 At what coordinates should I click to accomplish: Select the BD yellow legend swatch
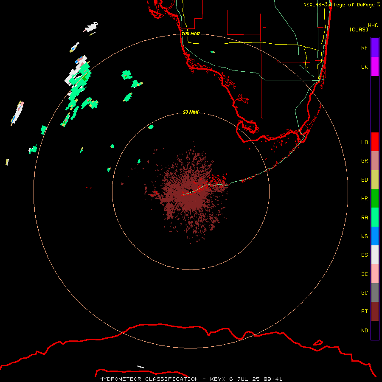[375, 180]
